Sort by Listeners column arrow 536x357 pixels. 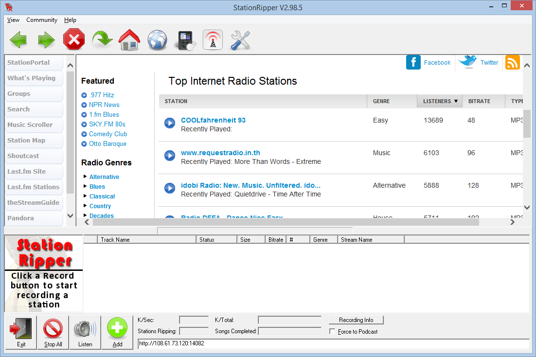(x=456, y=101)
